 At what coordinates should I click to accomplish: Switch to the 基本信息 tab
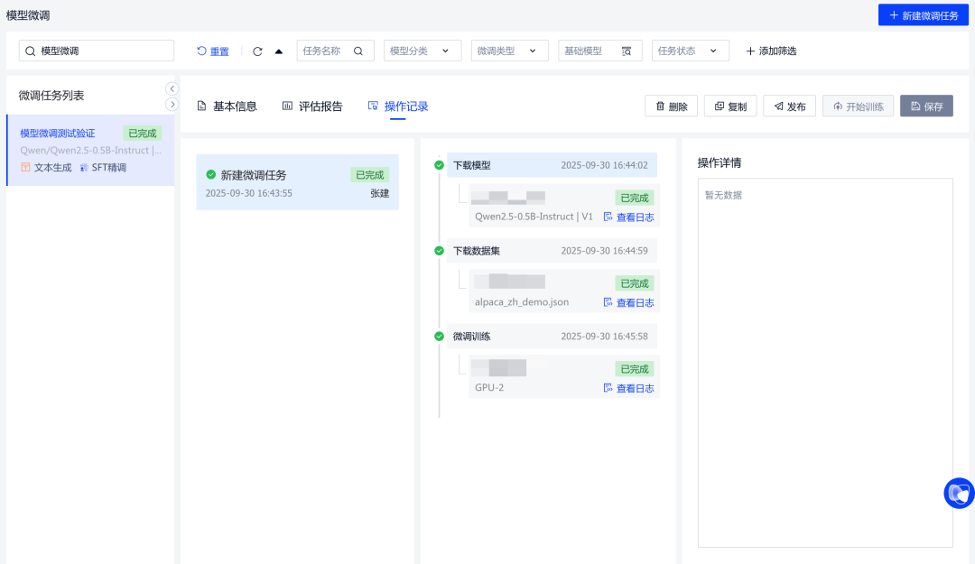[227, 106]
